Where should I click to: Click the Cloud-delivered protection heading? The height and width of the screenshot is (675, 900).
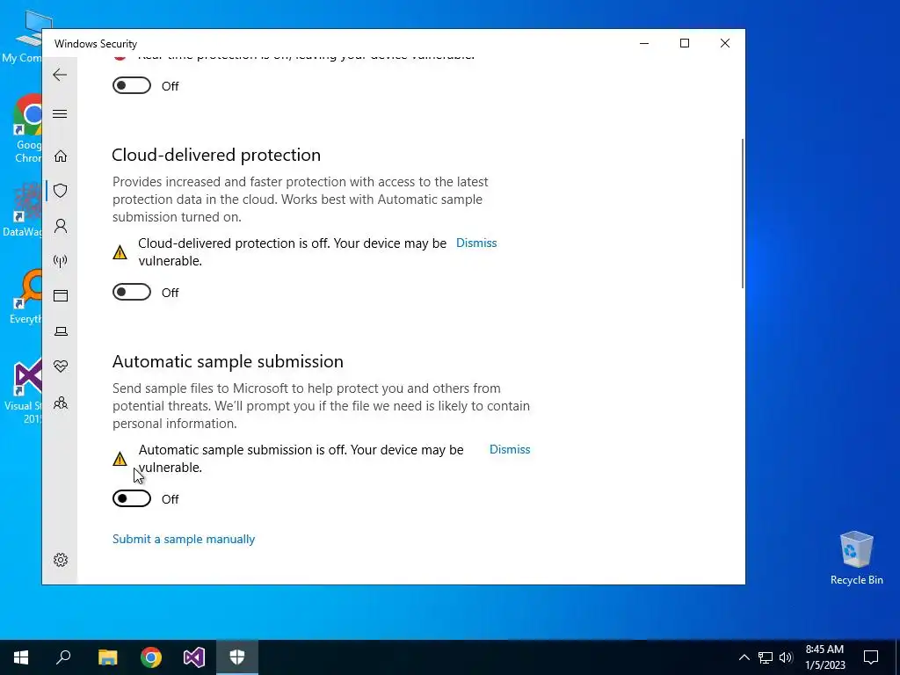tap(216, 155)
